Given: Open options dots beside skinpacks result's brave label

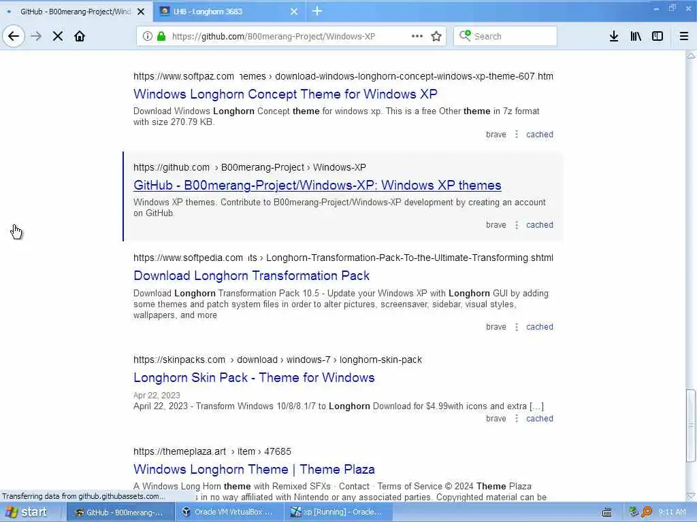Looking at the screenshot, I should (x=517, y=419).
